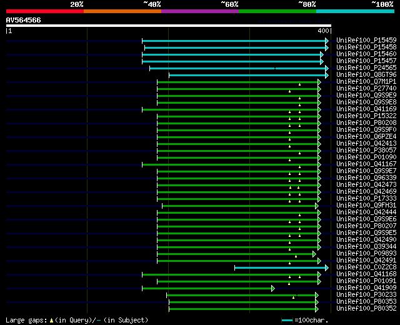Open hit UniRef100_P15459
The image size is (400, 325).
point(366,40)
